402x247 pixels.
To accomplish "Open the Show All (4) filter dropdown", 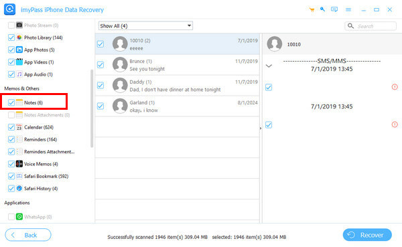I will (145, 26).
